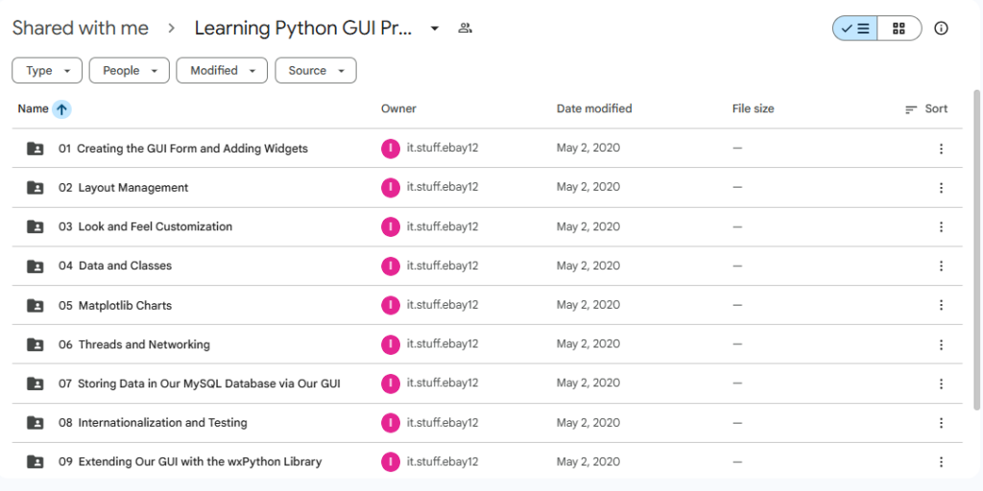Open the Learning Python GUI folder name dropdown
The width and height of the screenshot is (983, 491).
[435, 29]
